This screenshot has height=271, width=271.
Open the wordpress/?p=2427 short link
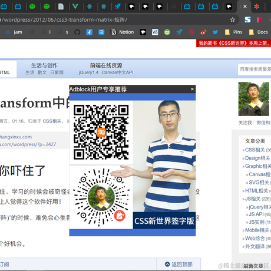[28, 144]
